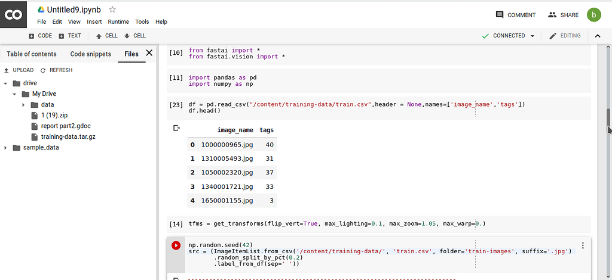Click the notebook vertical scrollbar thumb
Viewport: 612px width, 280px height.
click(x=608, y=122)
